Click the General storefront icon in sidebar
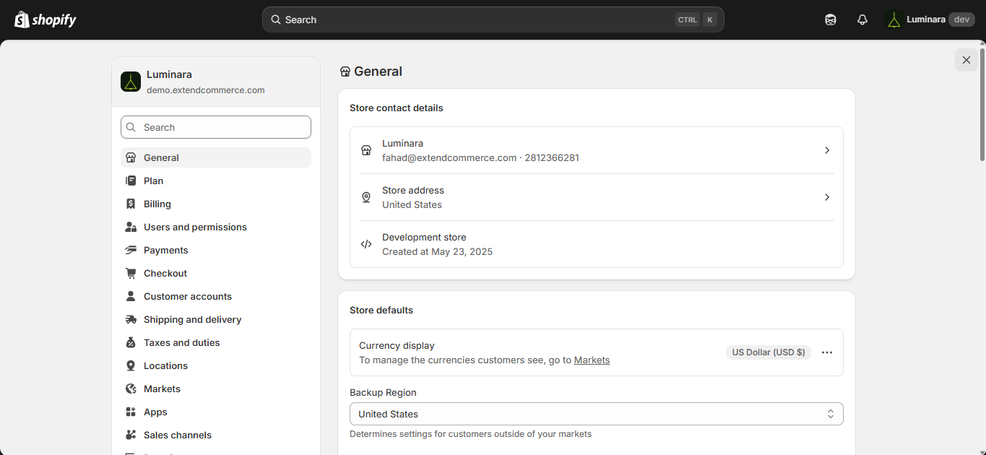Screen dimensions: 986x455 [131, 157]
